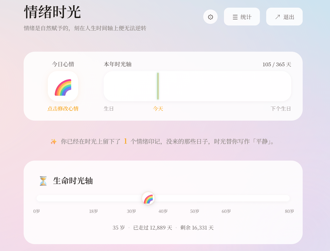Click the 退出 logout button
The height and width of the screenshot is (251, 330).
[284, 17]
